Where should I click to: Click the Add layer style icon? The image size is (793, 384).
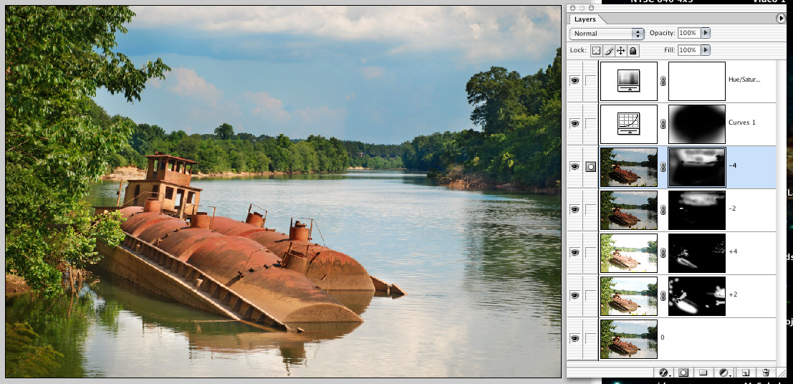[663, 373]
